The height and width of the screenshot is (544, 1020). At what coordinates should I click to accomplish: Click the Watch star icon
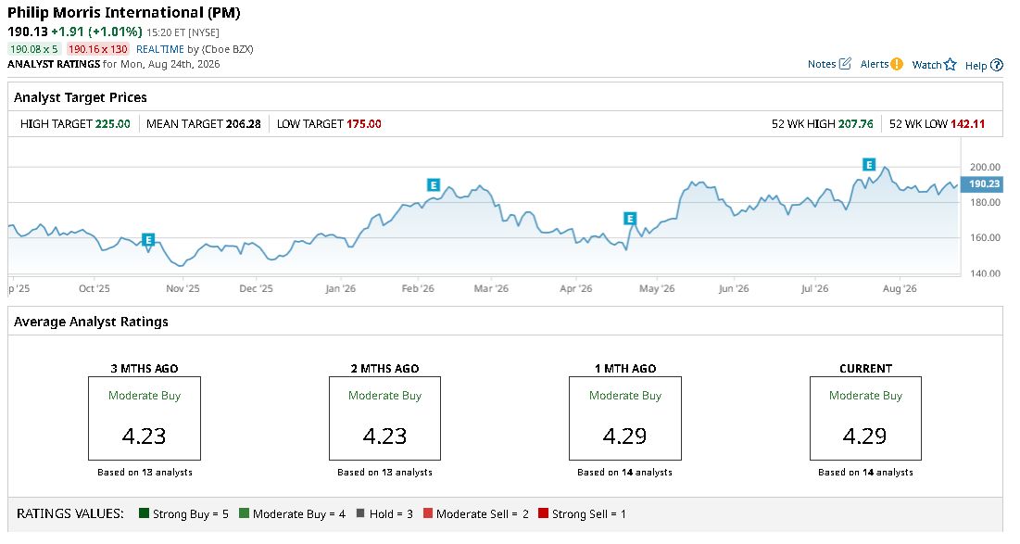951,65
